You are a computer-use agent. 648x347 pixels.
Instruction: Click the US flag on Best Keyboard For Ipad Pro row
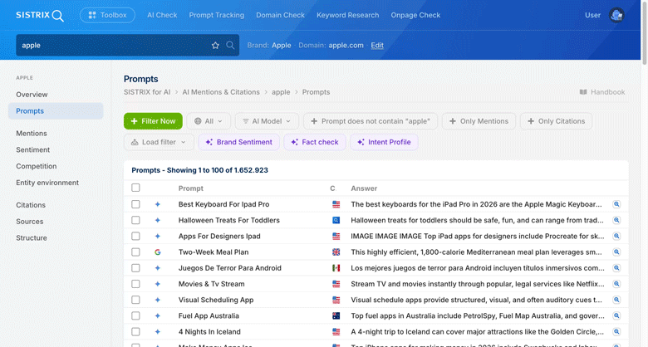(336, 204)
